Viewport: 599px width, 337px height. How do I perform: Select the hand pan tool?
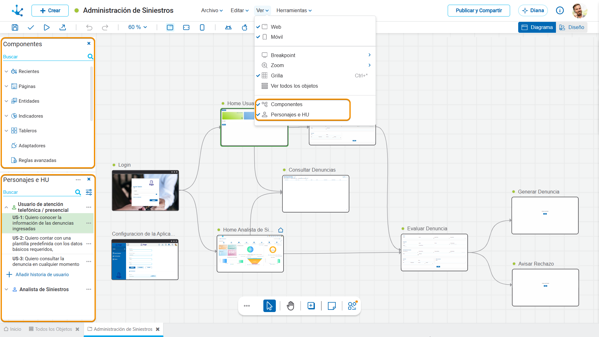290,306
